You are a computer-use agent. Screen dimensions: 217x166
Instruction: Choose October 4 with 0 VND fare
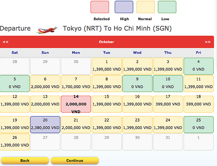click(x=199, y=66)
